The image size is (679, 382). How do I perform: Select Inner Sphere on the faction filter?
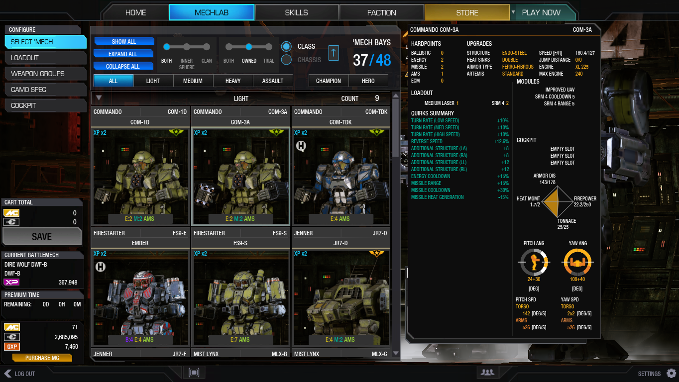(x=187, y=47)
